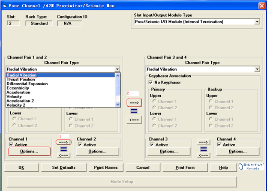Viewport: 267px width, 191px height.
Task: Click the copy Channel 1 to Channel 2 arrow
Action: (63, 142)
